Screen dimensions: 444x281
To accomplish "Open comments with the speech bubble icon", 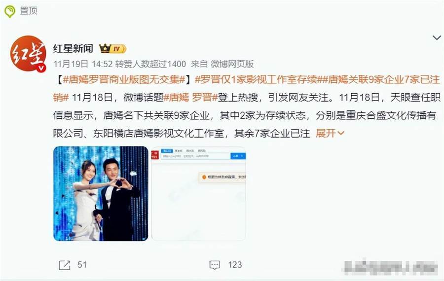I will [x=215, y=265].
